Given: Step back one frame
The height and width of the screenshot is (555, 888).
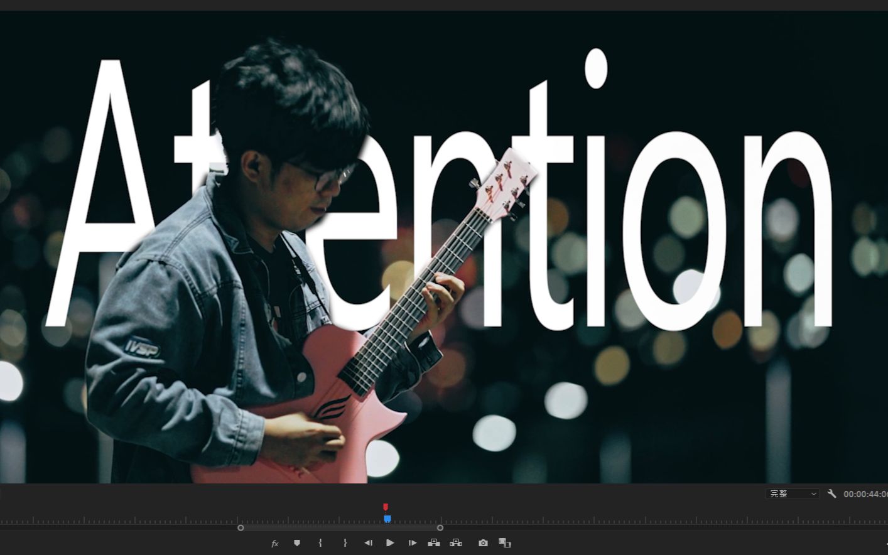Looking at the screenshot, I should 368,543.
